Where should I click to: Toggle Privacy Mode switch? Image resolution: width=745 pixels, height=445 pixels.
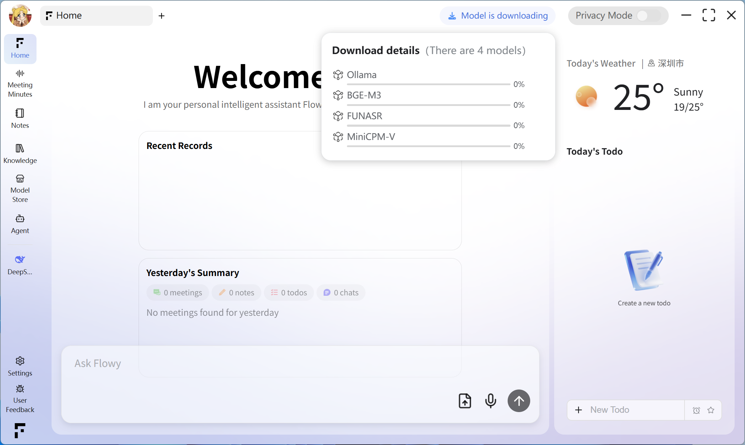pyautogui.click(x=648, y=16)
